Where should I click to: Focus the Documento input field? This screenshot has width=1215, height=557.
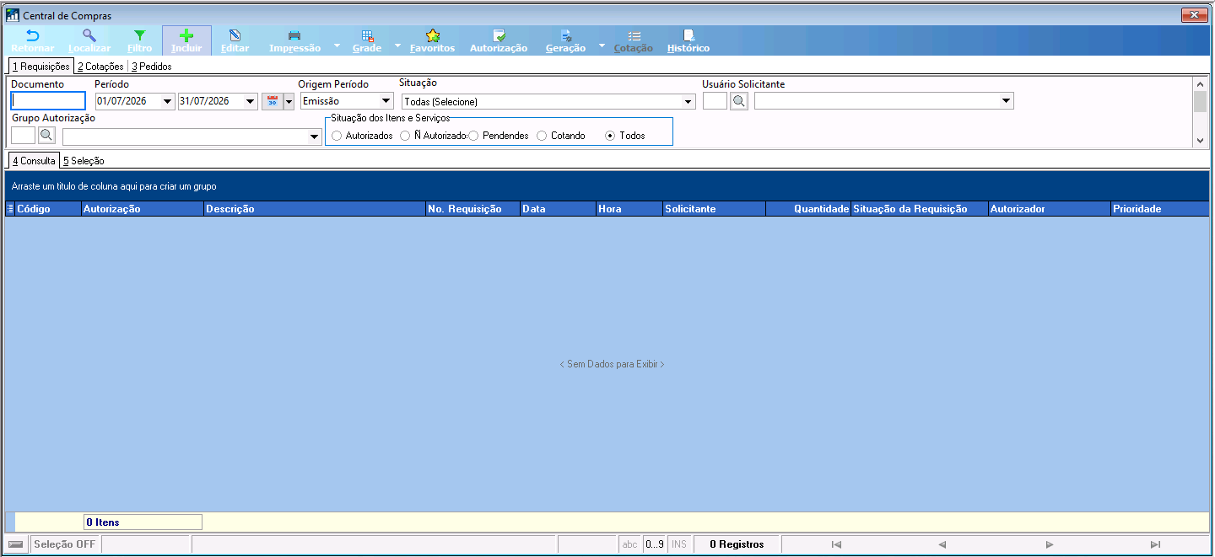click(x=48, y=101)
